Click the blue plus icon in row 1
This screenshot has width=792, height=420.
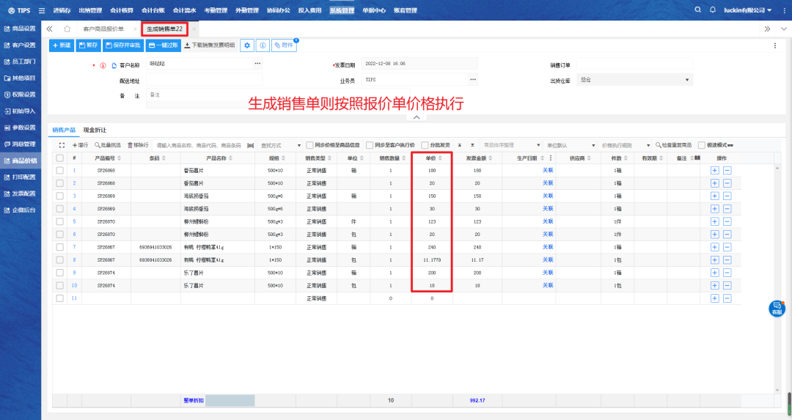715,171
